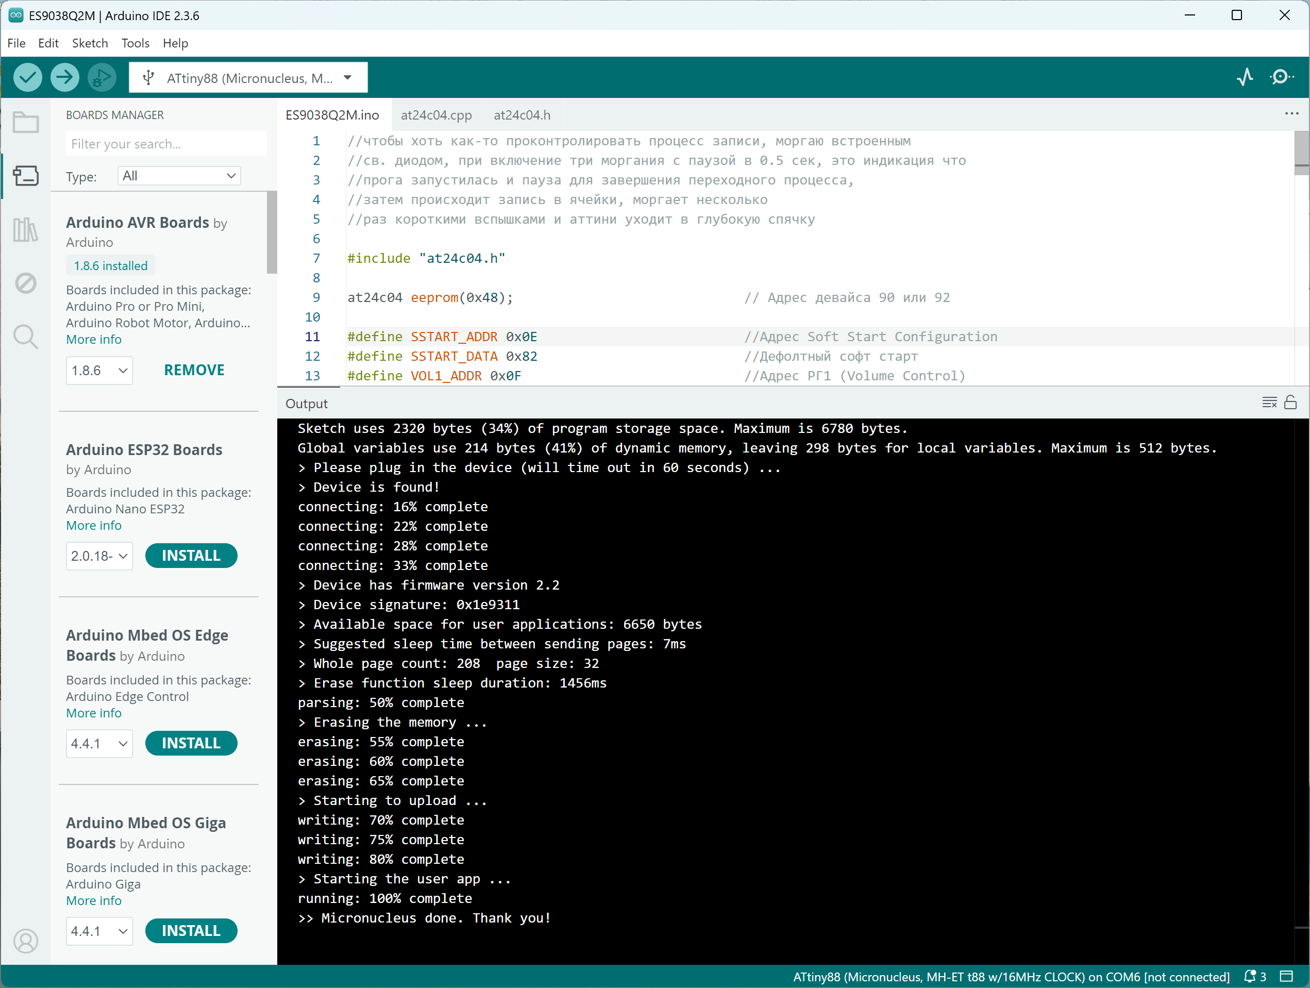
Task: Click the '1.8.6 installed' badge
Action: pyautogui.click(x=111, y=265)
